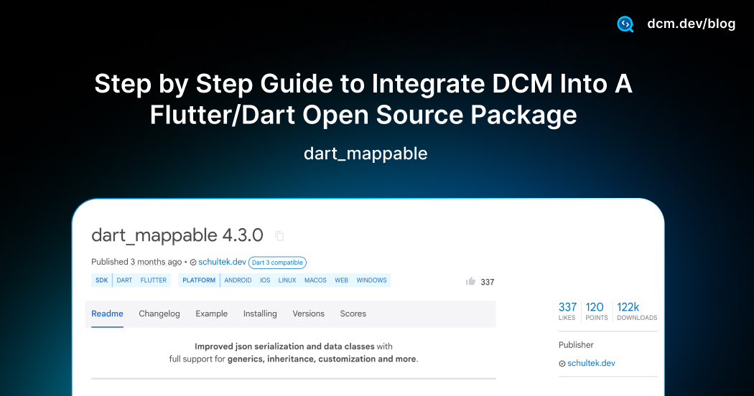Click the thumbs up like icon
This screenshot has height=396, width=754.
click(x=471, y=281)
